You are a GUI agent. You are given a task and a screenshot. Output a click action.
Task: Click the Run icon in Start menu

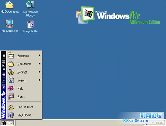pyautogui.click(x=11, y=97)
